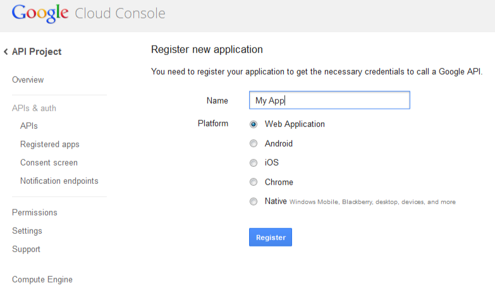Click the API Project title
Screen dimensions: 495x285
[37, 52]
